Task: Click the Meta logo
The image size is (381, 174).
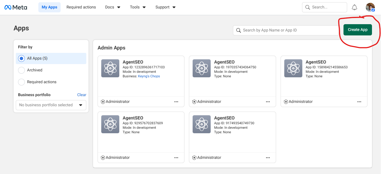Action: click(x=16, y=7)
